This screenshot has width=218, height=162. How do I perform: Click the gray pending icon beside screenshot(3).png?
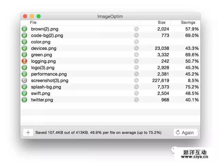coord(24,80)
